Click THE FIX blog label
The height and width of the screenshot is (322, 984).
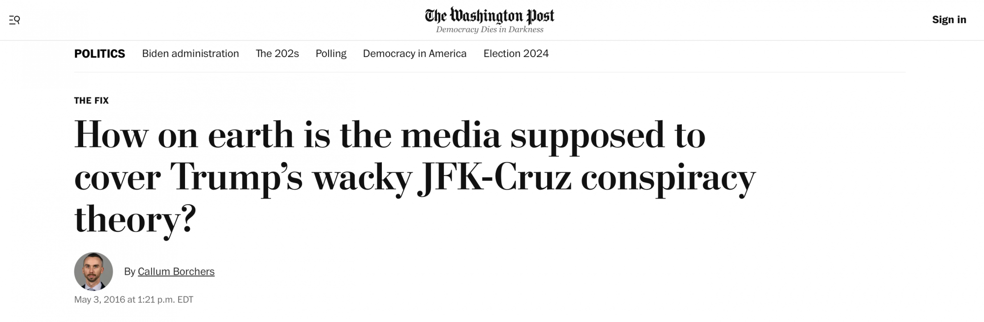(92, 101)
